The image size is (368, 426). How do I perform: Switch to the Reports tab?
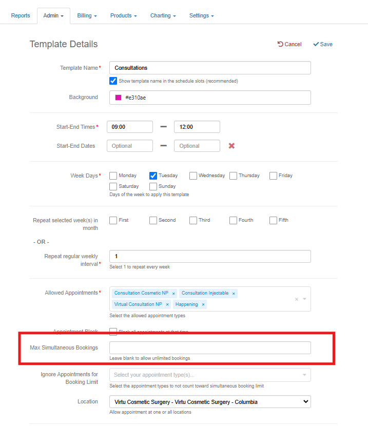click(x=21, y=15)
